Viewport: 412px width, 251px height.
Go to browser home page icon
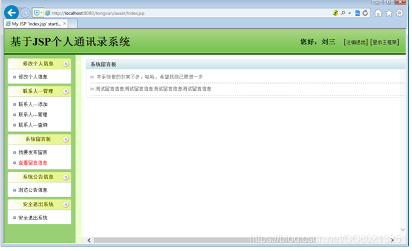point(379,13)
